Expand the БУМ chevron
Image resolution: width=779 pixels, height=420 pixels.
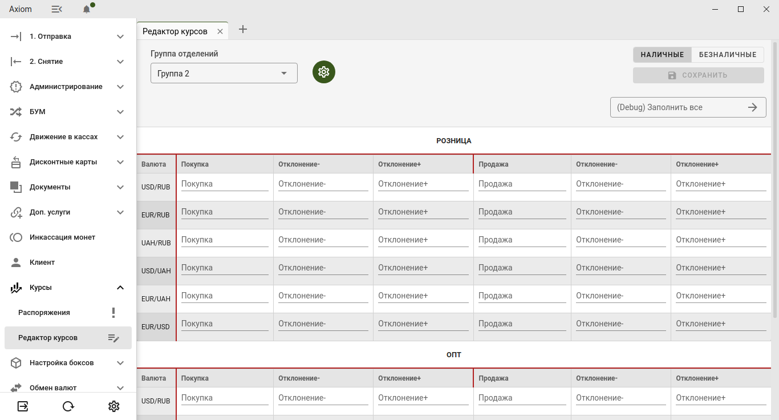pos(120,112)
